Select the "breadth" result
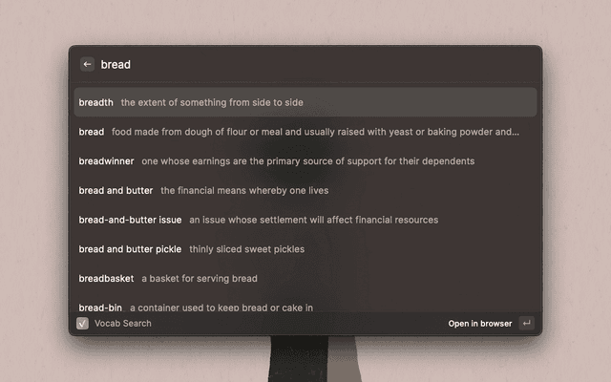 pos(95,102)
